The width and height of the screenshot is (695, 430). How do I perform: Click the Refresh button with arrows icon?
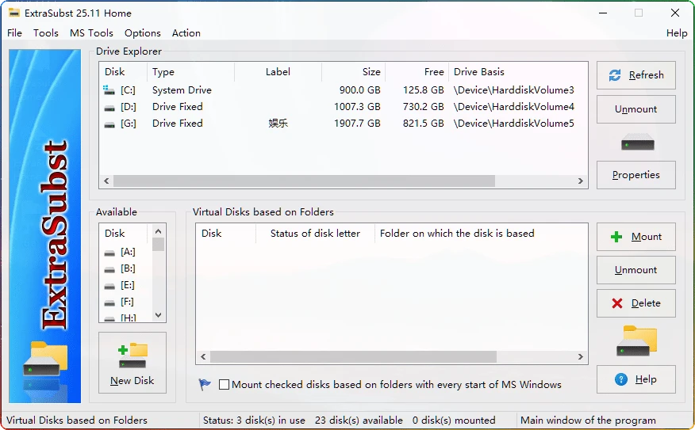coord(635,75)
